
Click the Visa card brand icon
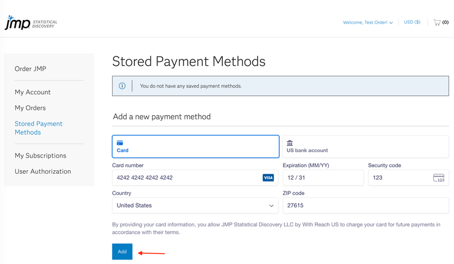pyautogui.click(x=268, y=178)
